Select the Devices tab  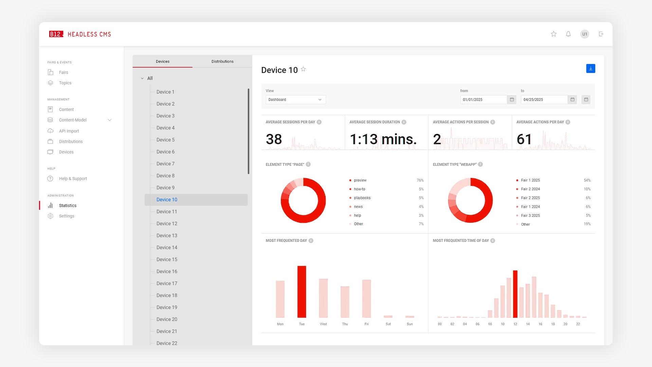(x=163, y=62)
